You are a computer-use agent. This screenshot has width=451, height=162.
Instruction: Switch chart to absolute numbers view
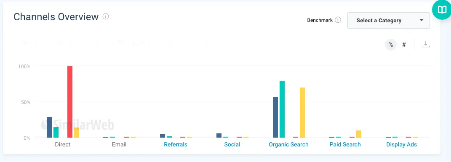(x=404, y=45)
